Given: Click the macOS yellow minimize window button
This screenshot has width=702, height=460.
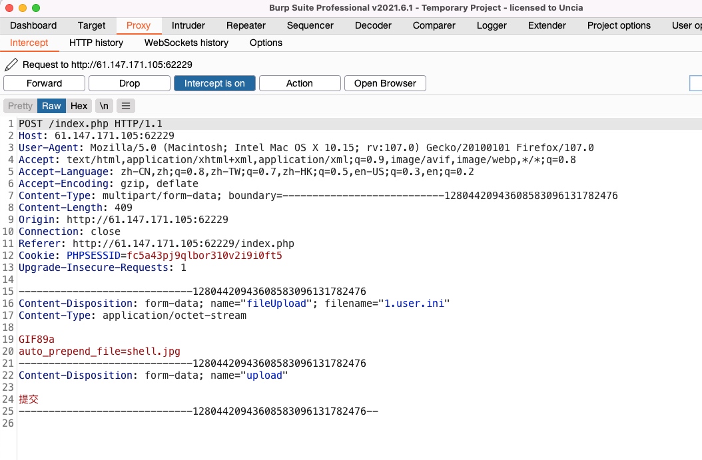Looking at the screenshot, I should click(23, 8).
